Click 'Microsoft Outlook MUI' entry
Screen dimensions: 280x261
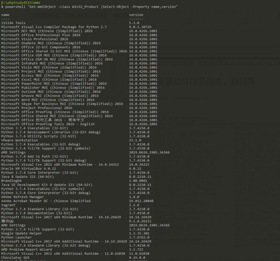pyautogui.click(x=51, y=92)
